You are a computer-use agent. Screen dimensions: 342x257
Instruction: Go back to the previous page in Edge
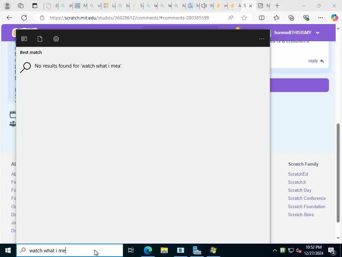tap(9, 18)
